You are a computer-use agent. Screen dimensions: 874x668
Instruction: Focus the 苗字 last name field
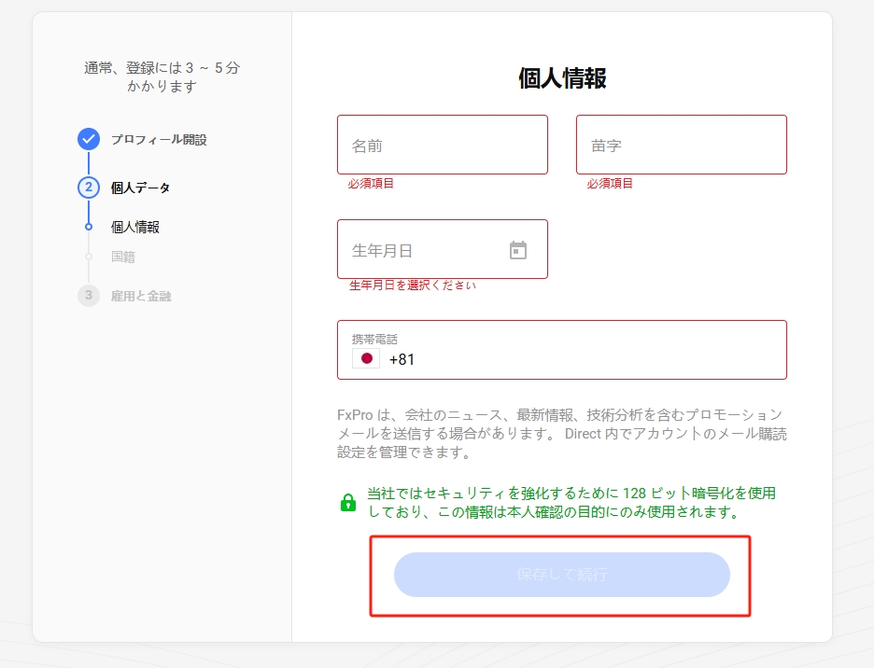pyautogui.click(x=681, y=146)
